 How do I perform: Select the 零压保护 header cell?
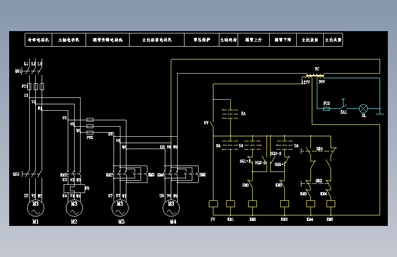(202, 40)
